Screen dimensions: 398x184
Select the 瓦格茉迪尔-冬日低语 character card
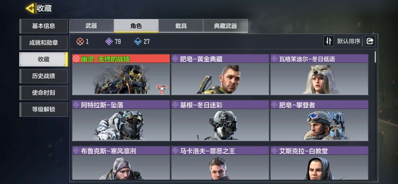click(319, 74)
